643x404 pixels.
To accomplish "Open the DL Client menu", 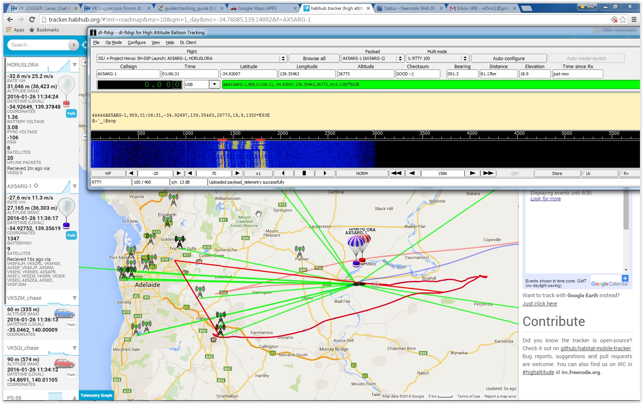I will point(188,42).
